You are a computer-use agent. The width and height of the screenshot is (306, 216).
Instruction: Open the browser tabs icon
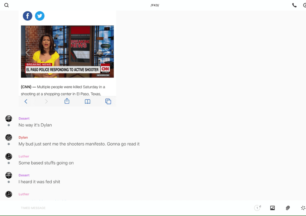[108, 102]
